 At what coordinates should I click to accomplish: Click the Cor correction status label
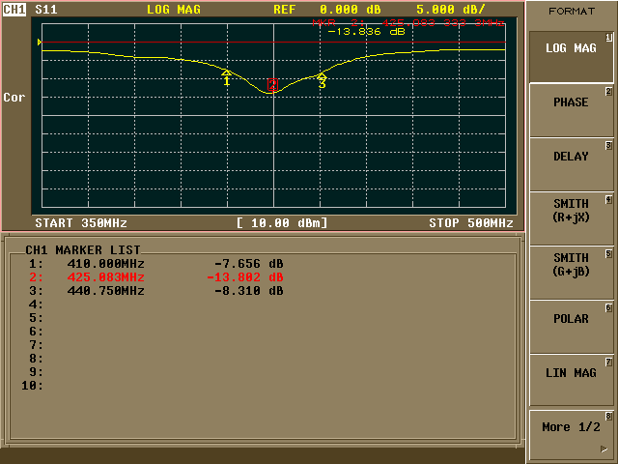[x=14, y=98]
